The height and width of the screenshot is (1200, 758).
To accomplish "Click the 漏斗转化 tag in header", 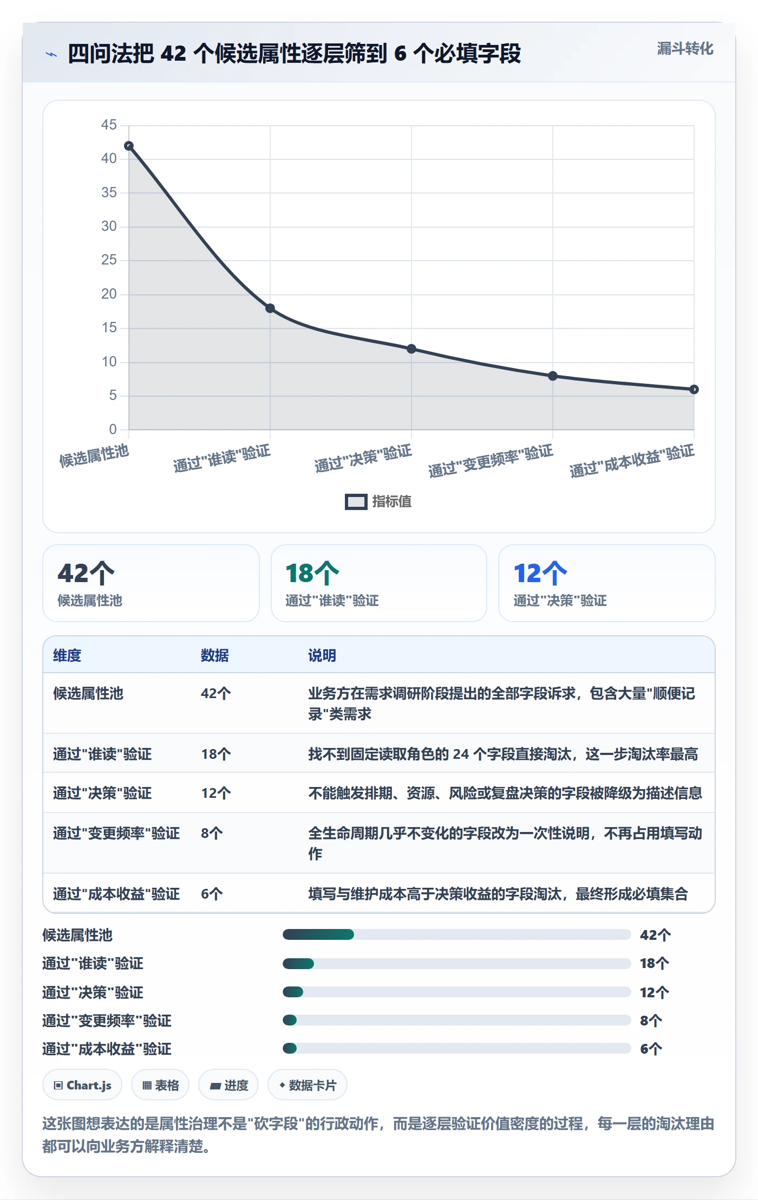I will (x=685, y=49).
